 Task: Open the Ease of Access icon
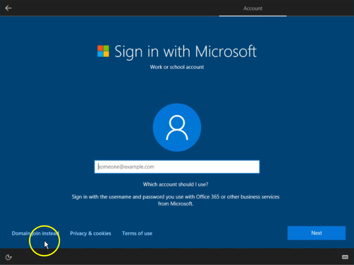pyautogui.click(x=8, y=257)
